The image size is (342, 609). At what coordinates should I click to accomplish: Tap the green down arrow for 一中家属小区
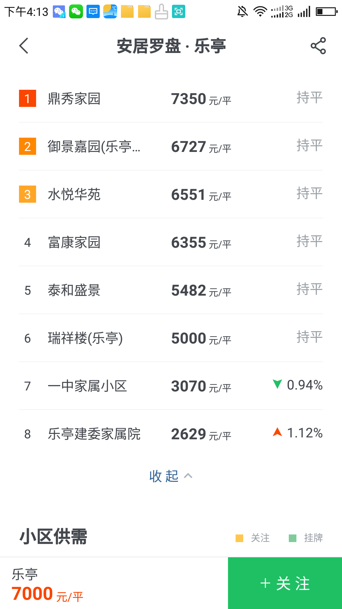click(277, 384)
